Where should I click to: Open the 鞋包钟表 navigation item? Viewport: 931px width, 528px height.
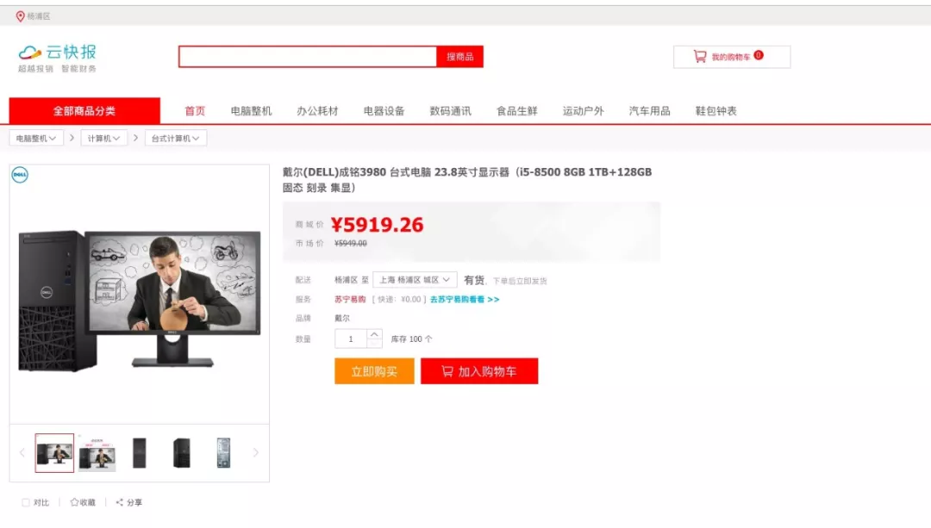pyautogui.click(x=716, y=111)
